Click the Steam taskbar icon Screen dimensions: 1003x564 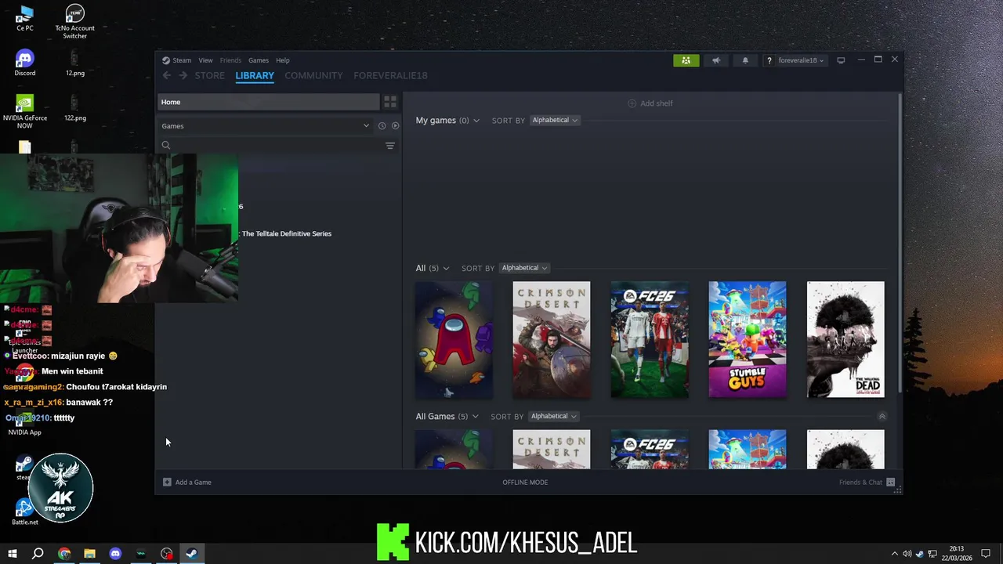tap(192, 554)
